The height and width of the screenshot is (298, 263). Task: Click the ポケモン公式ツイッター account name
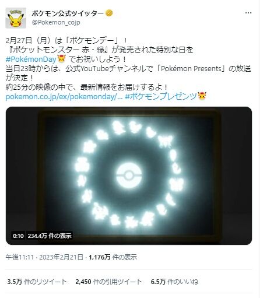pyautogui.click(x=68, y=13)
